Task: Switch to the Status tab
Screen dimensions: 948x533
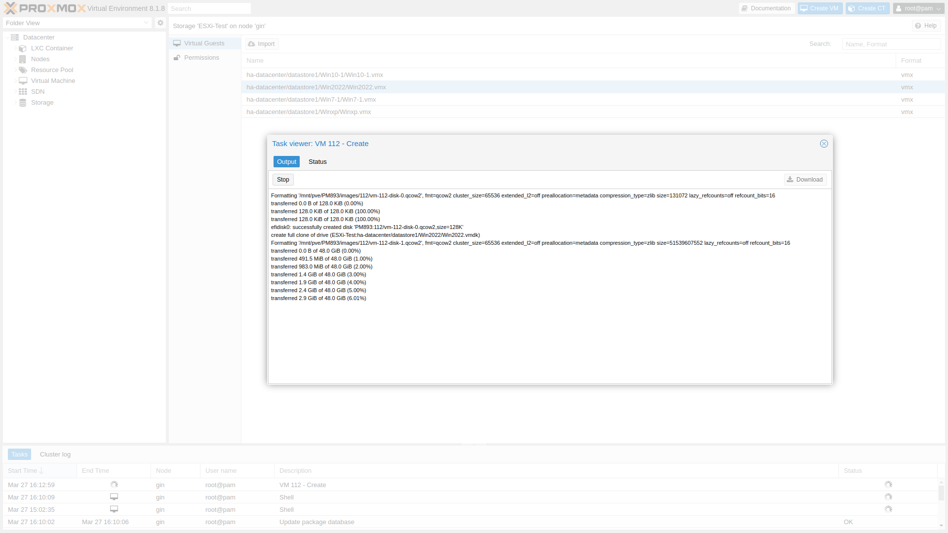Action: 317,162
